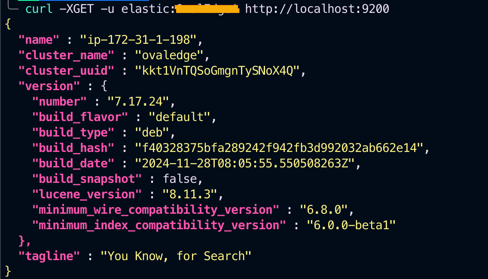Click the 6.0.0-beta1 index compatibility value
This screenshot has width=488, height=279.
[350, 225]
